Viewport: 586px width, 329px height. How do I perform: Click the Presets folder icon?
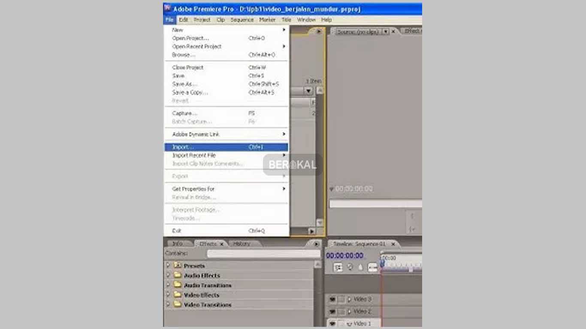tap(178, 266)
